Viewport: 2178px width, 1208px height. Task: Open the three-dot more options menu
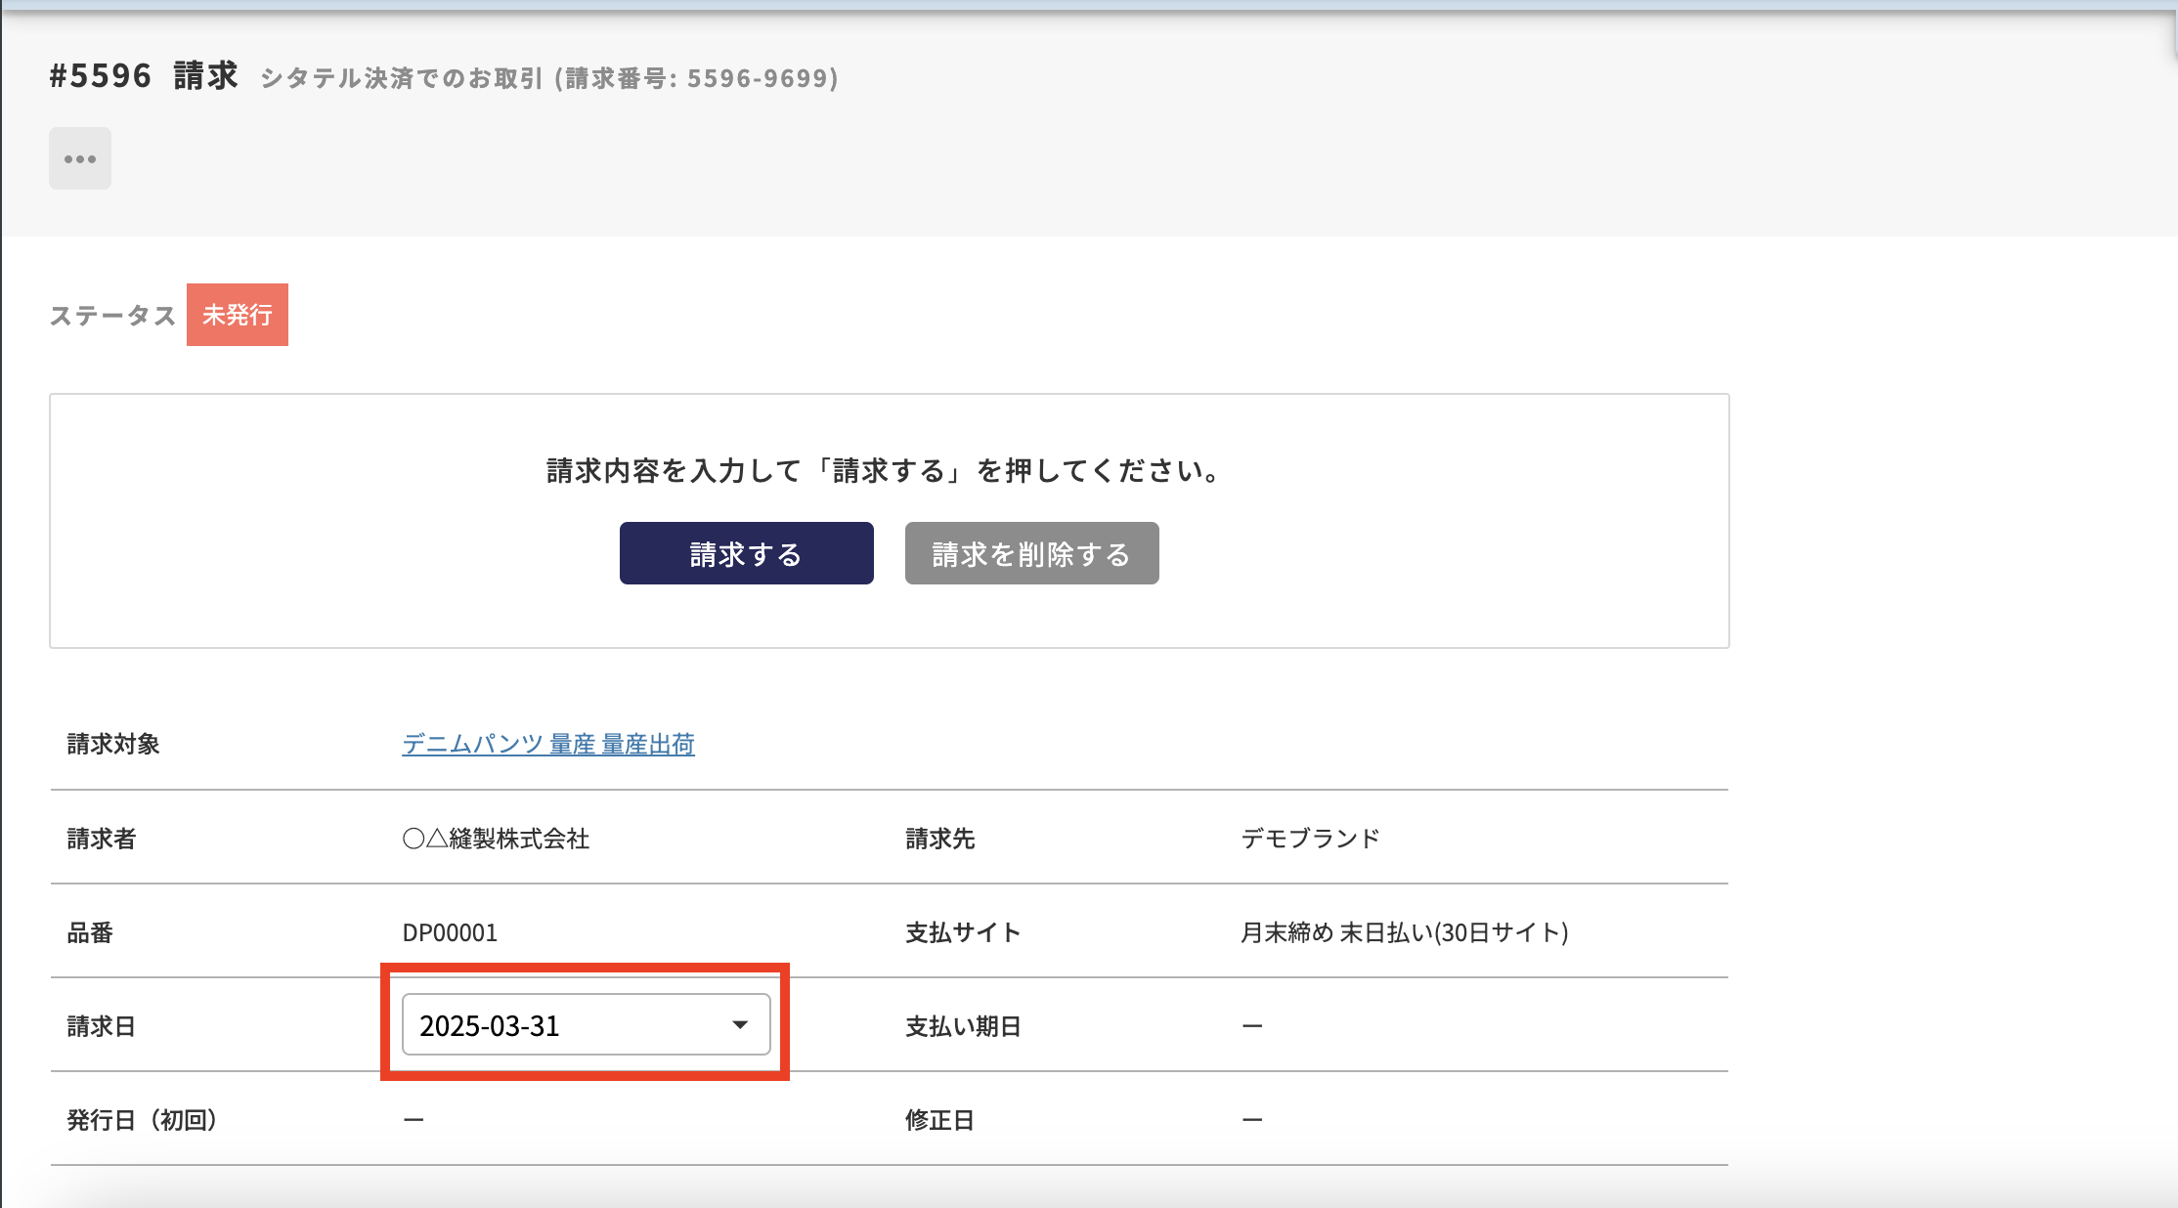point(80,158)
